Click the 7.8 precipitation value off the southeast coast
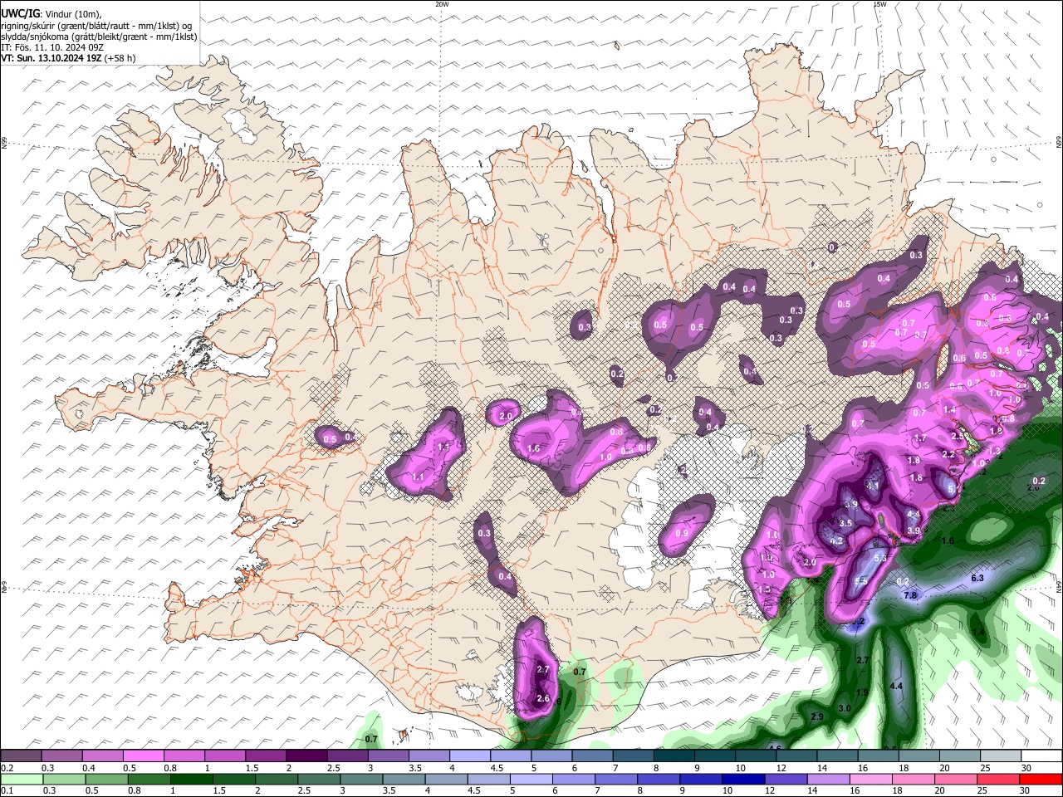This screenshot has height=797, width=1063. (x=909, y=595)
